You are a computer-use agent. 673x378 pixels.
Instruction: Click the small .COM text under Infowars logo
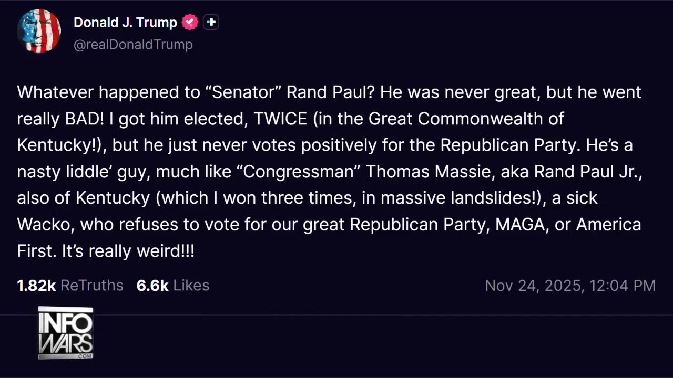83,356
